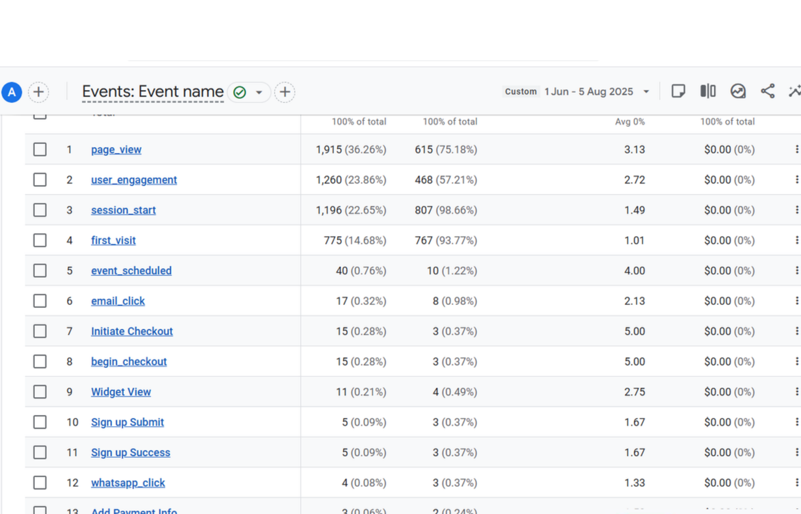Click the edit comparisons icon
The width and height of the screenshot is (801, 514).
coord(708,91)
